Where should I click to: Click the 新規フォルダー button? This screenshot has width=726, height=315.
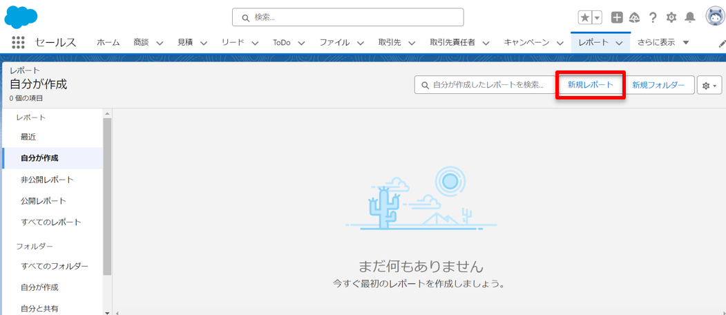pyautogui.click(x=658, y=85)
